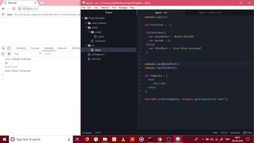Screen dimensions: 254x143
Task: Show the console sidebar icon in DevTools
Action: tap(3, 54)
